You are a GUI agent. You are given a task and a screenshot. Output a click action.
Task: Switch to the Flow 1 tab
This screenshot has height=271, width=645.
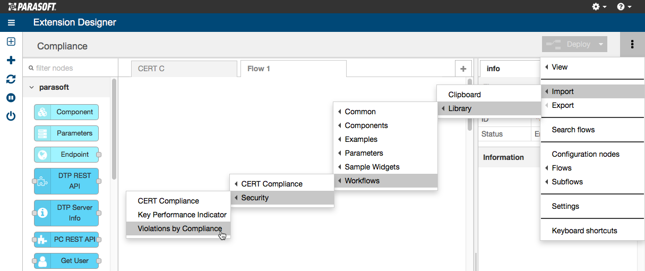tap(294, 69)
